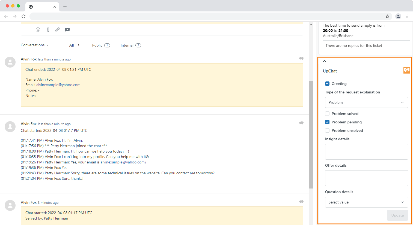Image resolution: width=413 pixels, height=225 pixels.
Task: Click the conversation vertical scrollbar thumb
Action: pos(311,135)
